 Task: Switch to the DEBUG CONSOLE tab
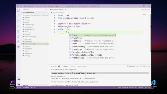(82, 67)
